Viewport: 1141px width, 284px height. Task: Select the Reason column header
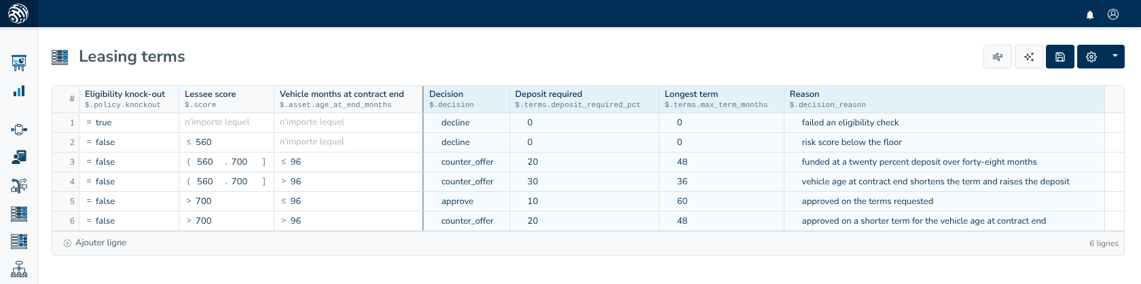(944, 99)
